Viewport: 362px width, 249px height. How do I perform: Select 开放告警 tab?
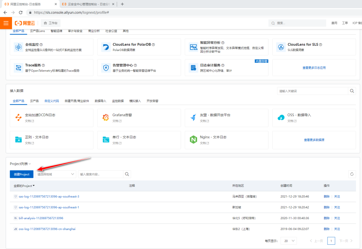tap(153, 101)
